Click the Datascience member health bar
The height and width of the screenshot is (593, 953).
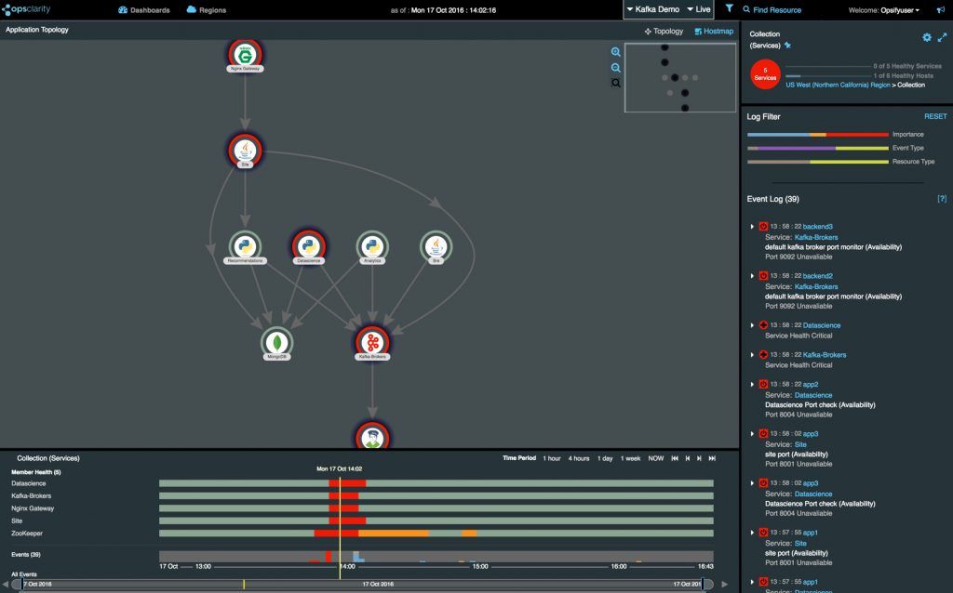[436, 483]
